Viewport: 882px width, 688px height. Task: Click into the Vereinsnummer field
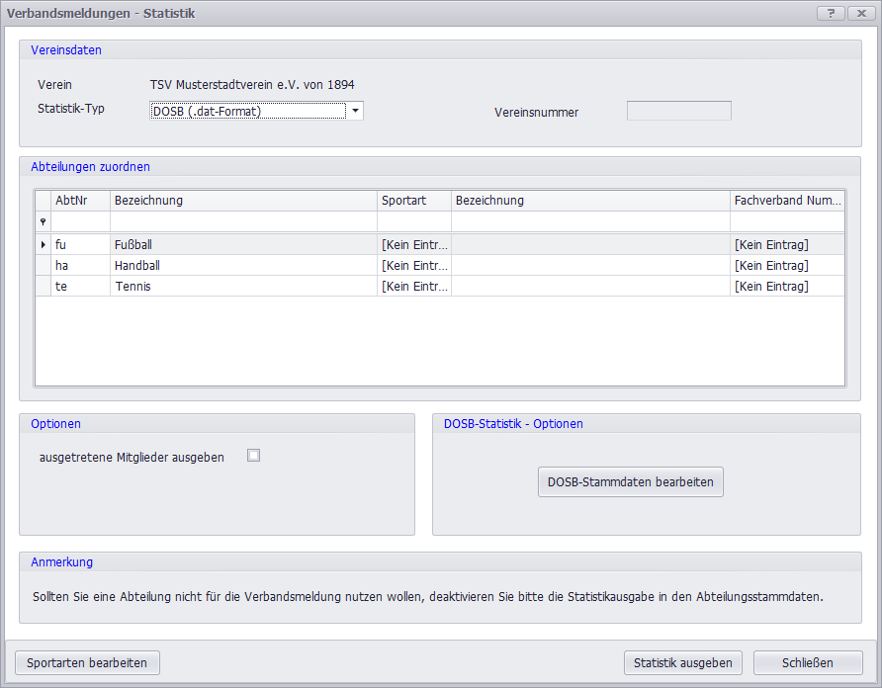(678, 111)
